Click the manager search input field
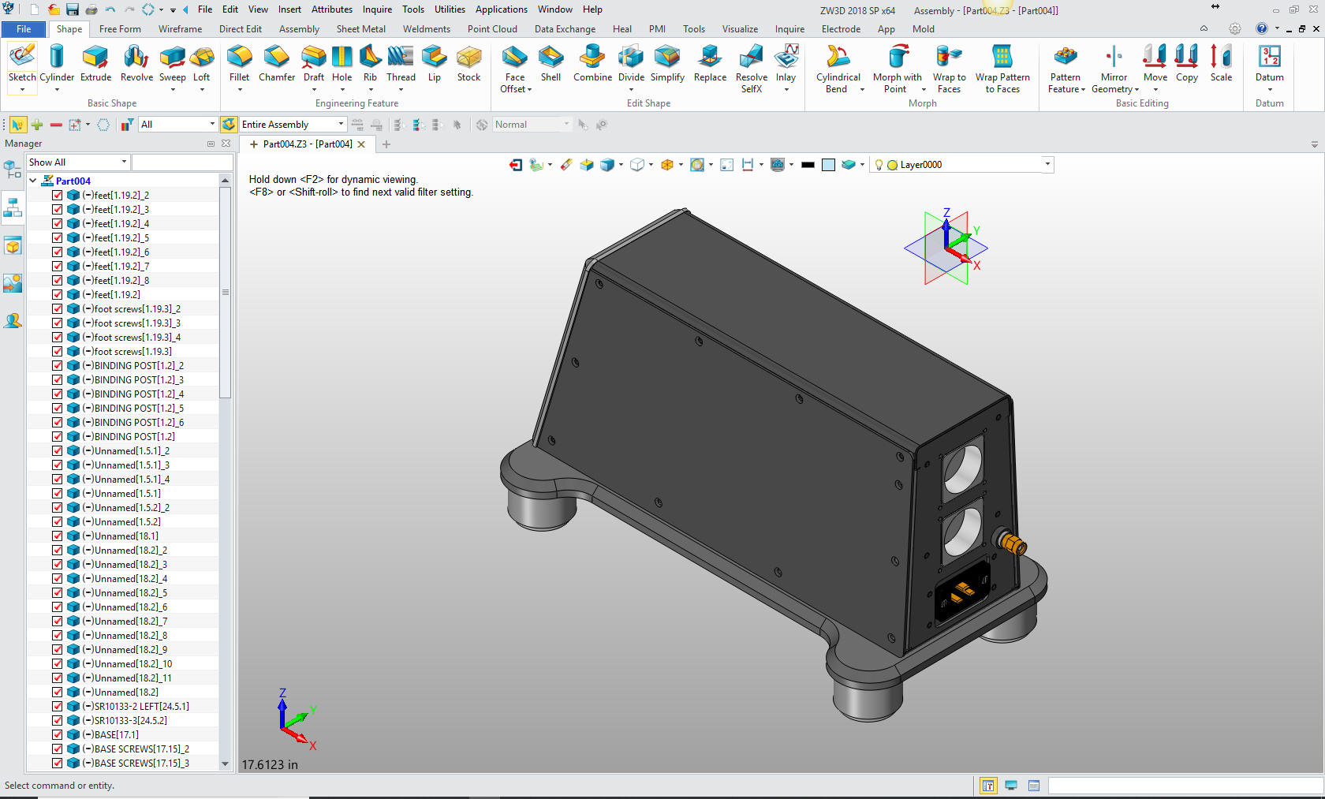The height and width of the screenshot is (799, 1325). click(182, 162)
